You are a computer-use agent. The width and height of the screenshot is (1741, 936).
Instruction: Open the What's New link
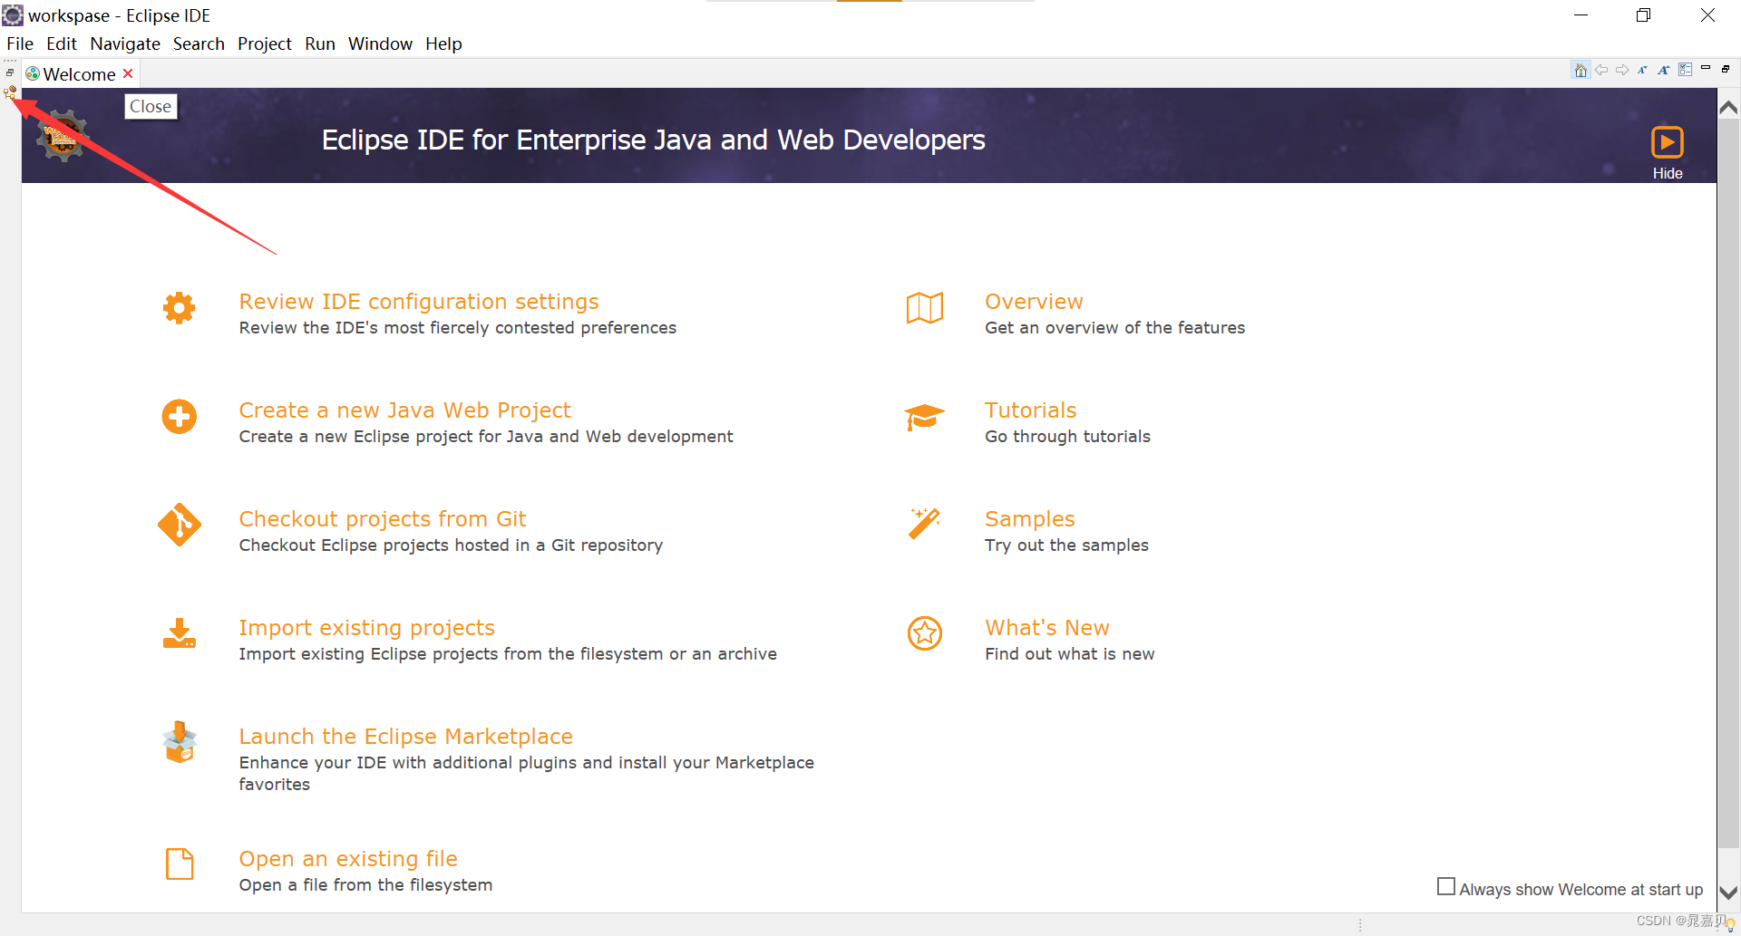1047,628
